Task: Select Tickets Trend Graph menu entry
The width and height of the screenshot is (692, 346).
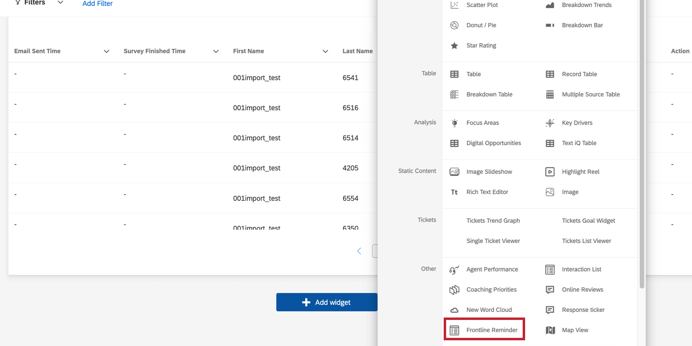Action: [493, 221]
